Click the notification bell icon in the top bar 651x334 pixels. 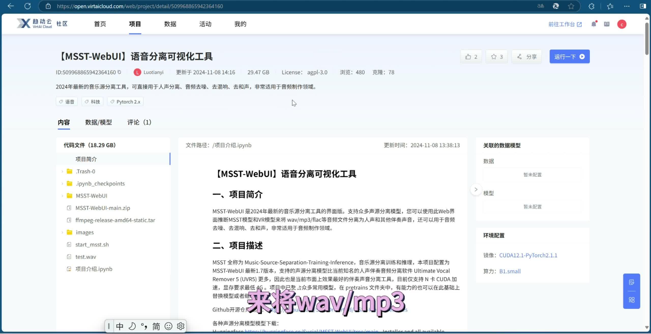pos(594,24)
